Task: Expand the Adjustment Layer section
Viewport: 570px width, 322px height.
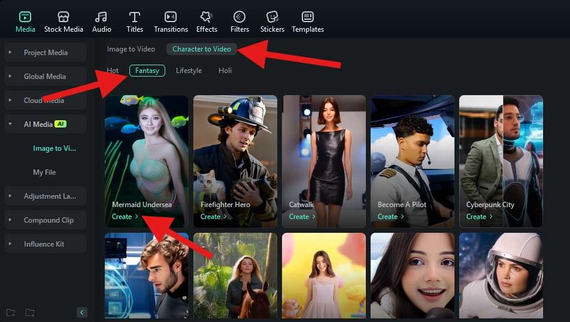Action: pos(10,196)
